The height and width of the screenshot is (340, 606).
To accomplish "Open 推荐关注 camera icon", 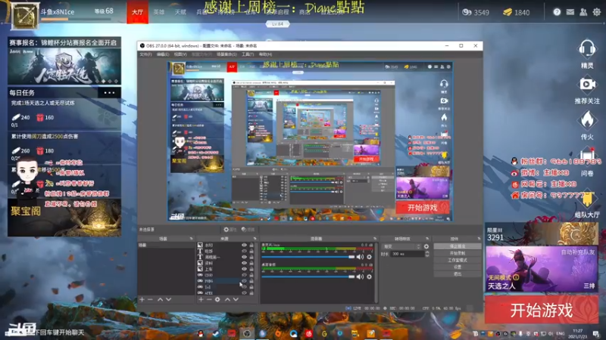I will click(x=586, y=85).
